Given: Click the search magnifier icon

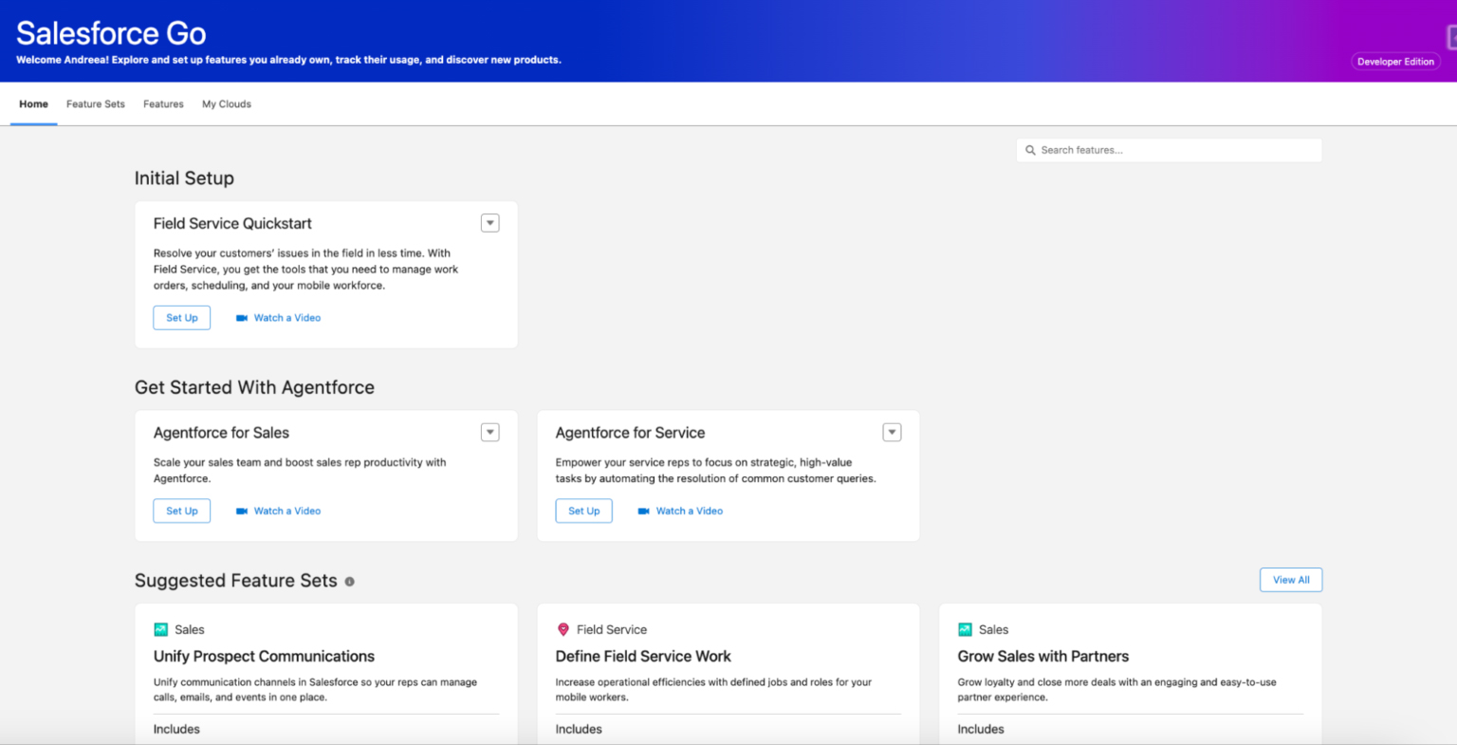Looking at the screenshot, I should click(x=1030, y=150).
